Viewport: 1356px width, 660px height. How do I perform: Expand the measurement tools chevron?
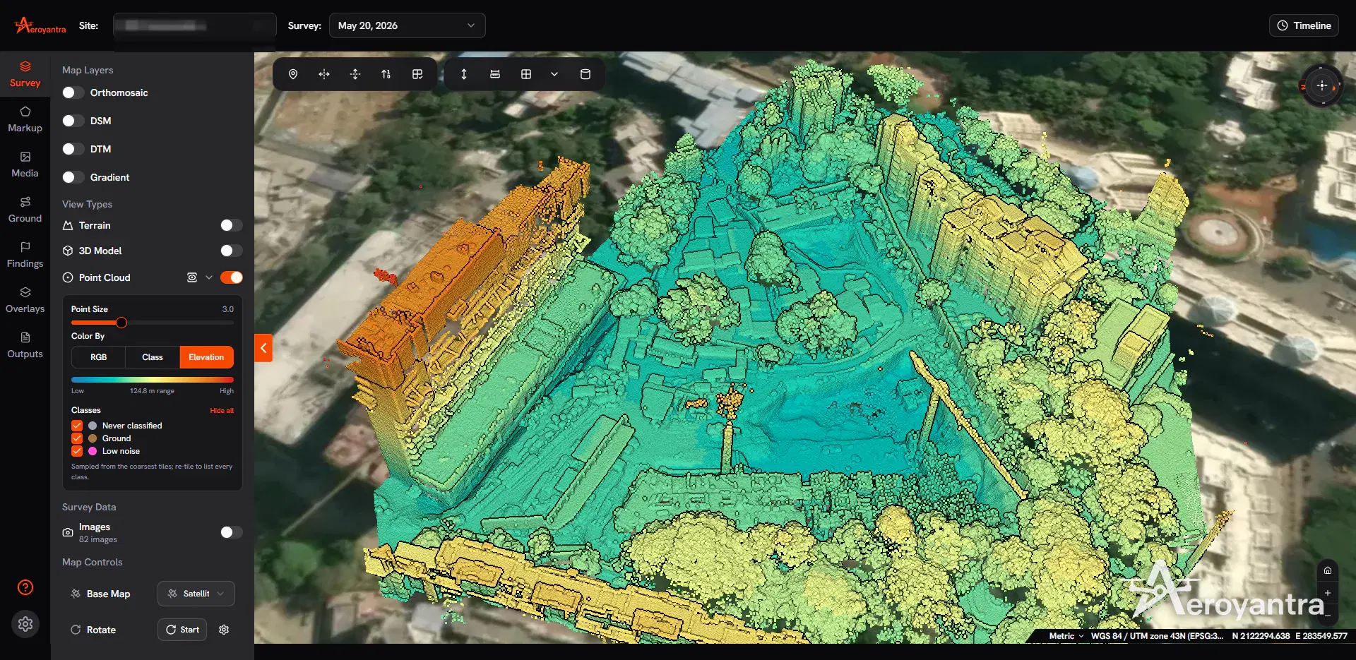[x=554, y=74]
